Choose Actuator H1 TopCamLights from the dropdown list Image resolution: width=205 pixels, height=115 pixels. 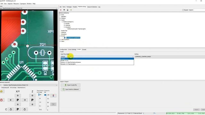[97, 64]
